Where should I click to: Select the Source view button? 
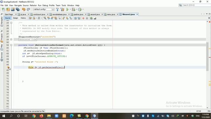(x=8, y=18)
